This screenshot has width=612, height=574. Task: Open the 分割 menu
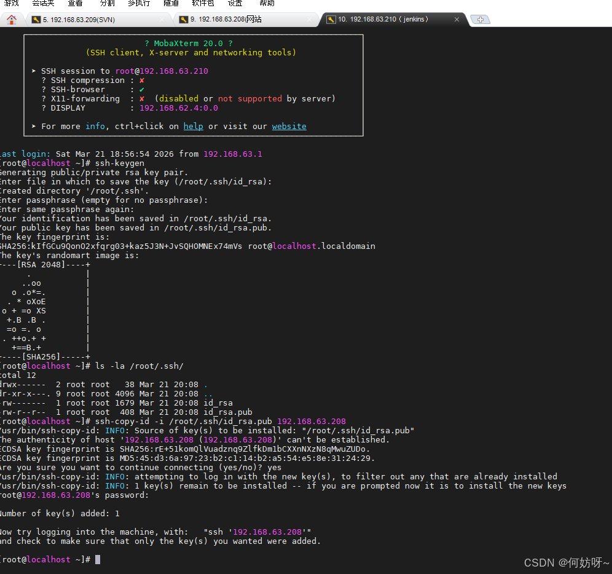click(108, 3)
